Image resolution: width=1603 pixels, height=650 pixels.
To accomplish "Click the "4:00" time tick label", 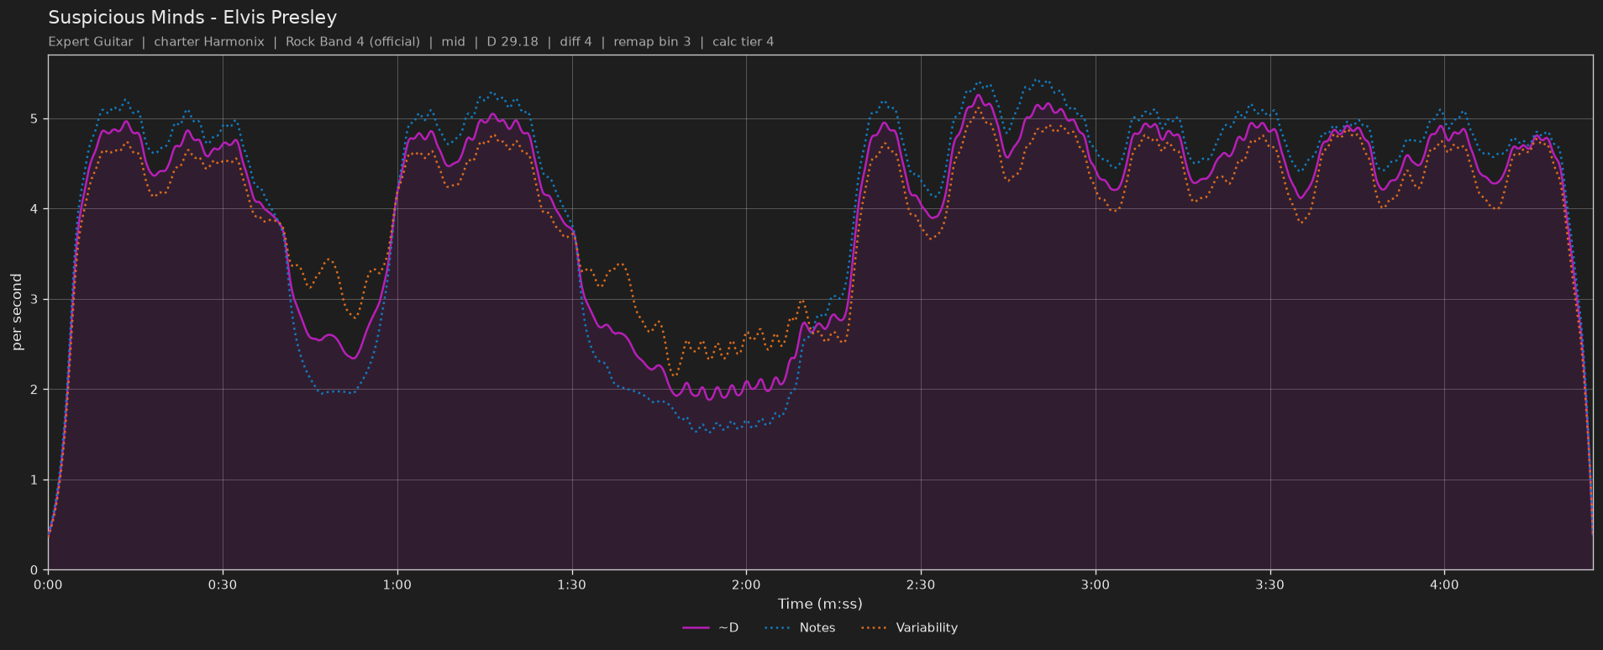I will pyautogui.click(x=1444, y=584).
